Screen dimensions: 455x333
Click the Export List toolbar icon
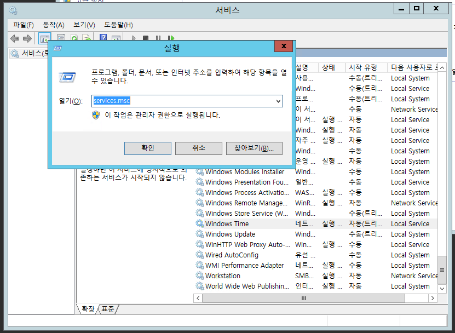point(87,38)
